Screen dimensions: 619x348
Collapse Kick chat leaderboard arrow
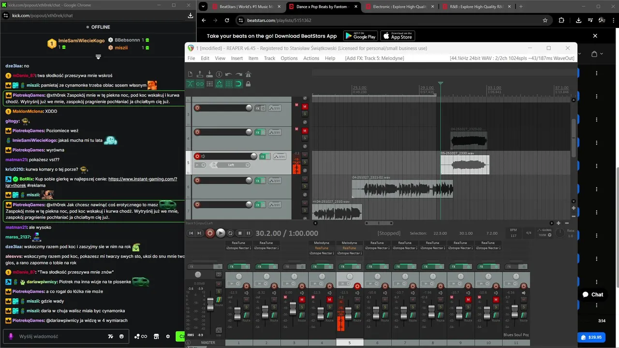[98, 57]
